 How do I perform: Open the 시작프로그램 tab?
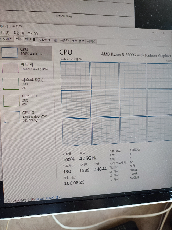point(47,40)
